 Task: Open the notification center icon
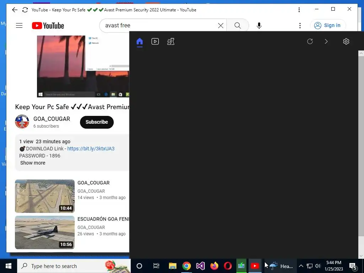[353, 266]
